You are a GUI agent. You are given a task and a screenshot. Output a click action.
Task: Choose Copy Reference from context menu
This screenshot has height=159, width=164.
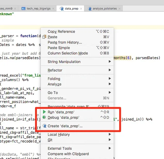point(77,31)
